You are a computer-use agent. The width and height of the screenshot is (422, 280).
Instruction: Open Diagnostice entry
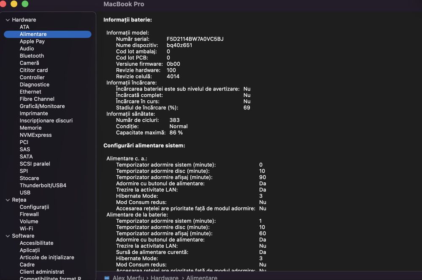coord(35,85)
